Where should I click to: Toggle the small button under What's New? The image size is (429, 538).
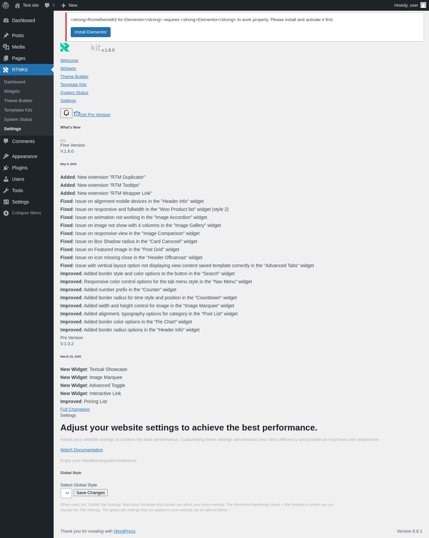click(x=63, y=141)
